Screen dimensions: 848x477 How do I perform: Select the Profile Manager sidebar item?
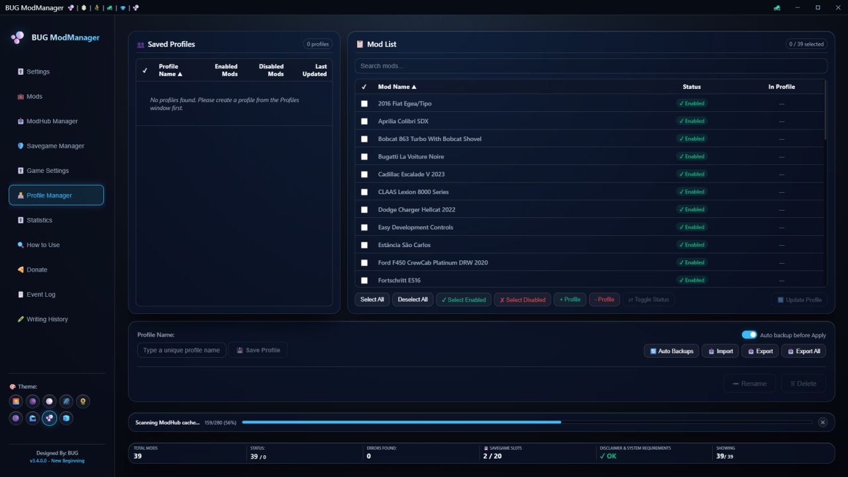point(56,195)
